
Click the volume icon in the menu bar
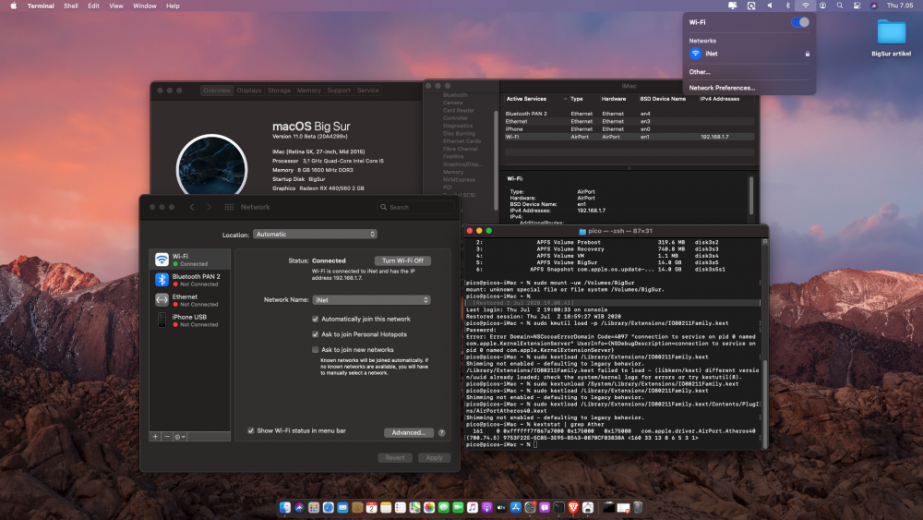770,6
